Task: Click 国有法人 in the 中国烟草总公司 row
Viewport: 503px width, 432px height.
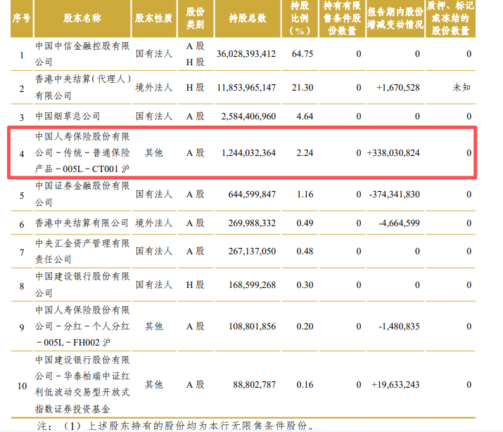Action: (x=153, y=116)
